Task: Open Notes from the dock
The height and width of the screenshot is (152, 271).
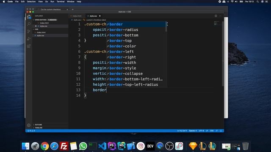Action: 73,146
